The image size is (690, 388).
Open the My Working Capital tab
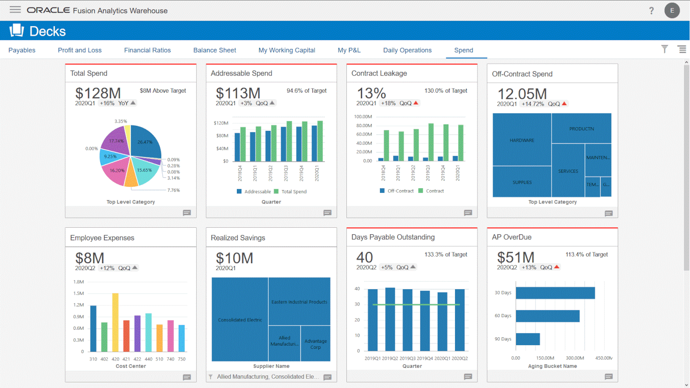(x=287, y=50)
